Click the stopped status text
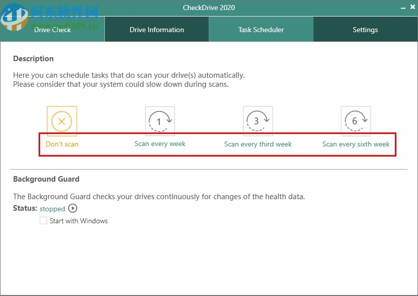This screenshot has height=296, width=418. (52, 209)
